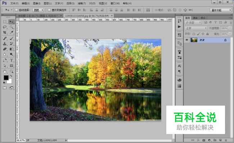Open the Character panel icon
The width and height of the screenshot is (234, 143).
179,66
